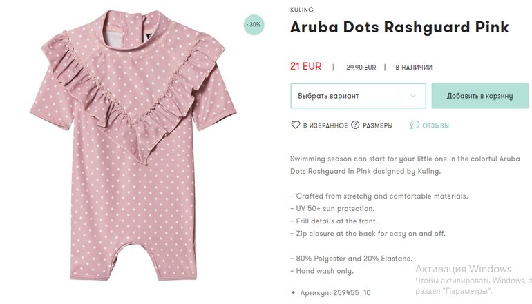Click the "В ИЗБРАННОЕ" text label
532x304 pixels.
pyautogui.click(x=325, y=125)
